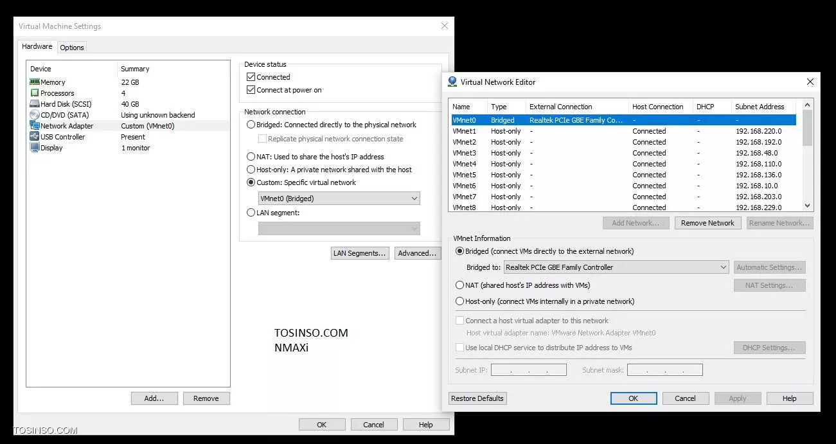
Task: Select the VMnet4 network row
Action: coord(623,164)
